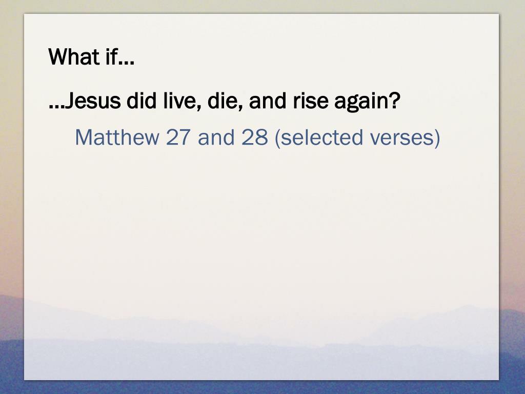525x394 pixels.
Task: Click the word "again?" in the heading
Action: [367, 102]
